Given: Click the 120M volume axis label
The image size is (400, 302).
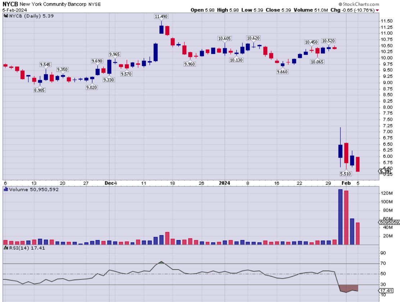Looking at the screenshot, I should pos(387,193).
